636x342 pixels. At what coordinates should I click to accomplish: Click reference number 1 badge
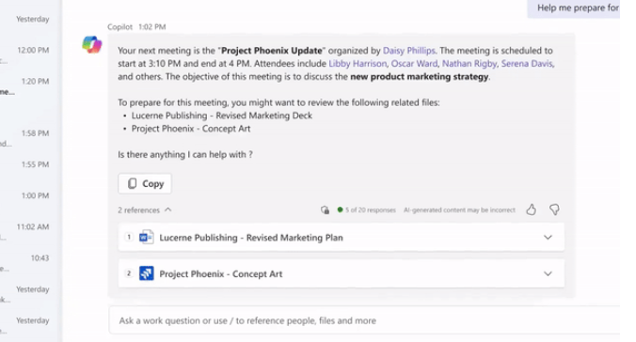[x=129, y=237]
